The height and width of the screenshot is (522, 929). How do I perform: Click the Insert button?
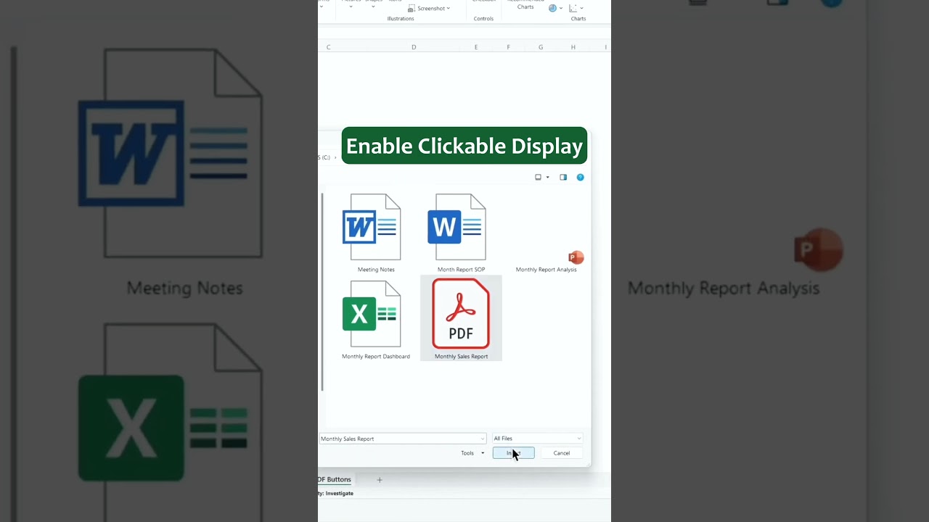[x=513, y=453]
